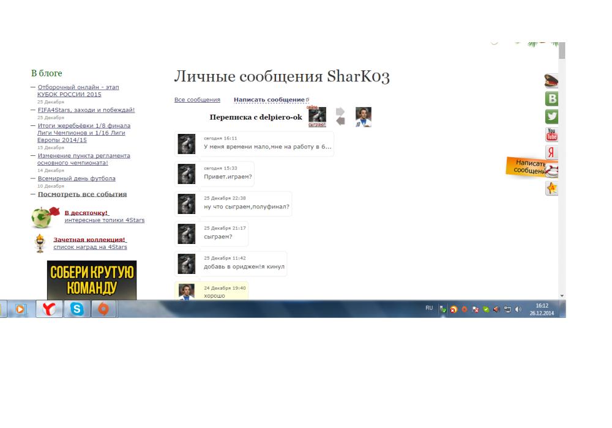Screen dimensions: 612x428
Task: Click the media player taskbar icon
Action: (x=21, y=309)
